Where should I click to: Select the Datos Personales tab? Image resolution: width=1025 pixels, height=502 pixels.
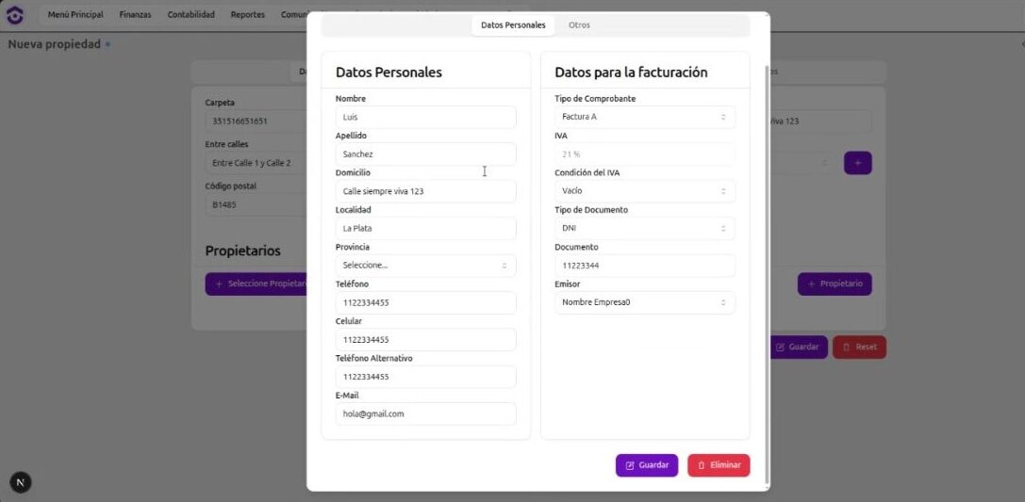[512, 25]
